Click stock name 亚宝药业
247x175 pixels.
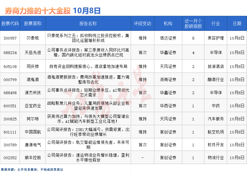tap(33, 106)
